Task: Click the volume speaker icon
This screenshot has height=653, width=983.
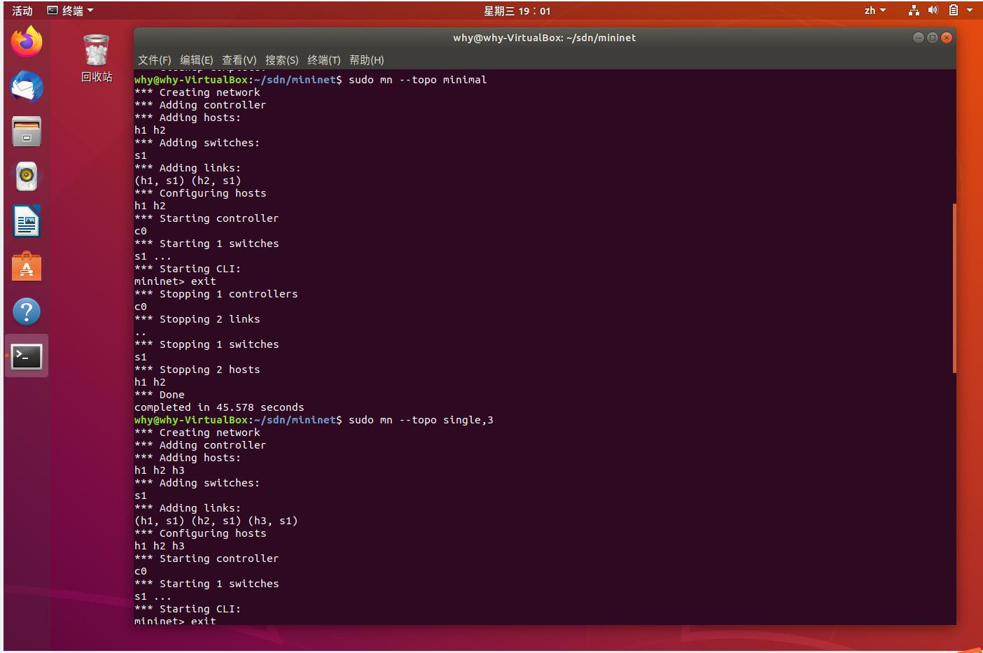Action: point(933,10)
